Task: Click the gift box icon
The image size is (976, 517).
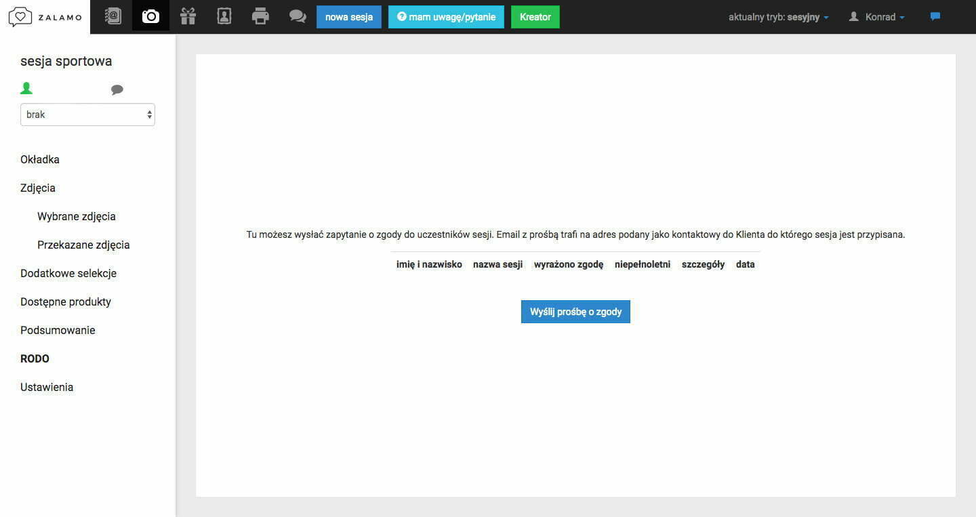Action: (188, 16)
